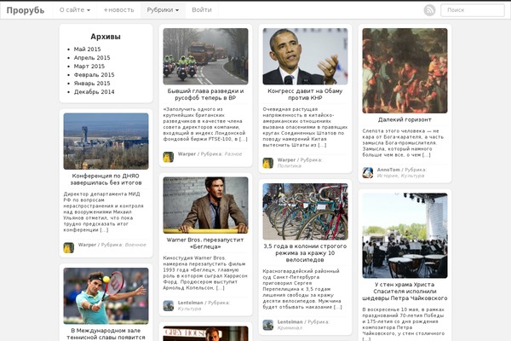The image size is (511, 341).
Task: Click excerpt starting Слепота этого человека
Action: [403, 143]
